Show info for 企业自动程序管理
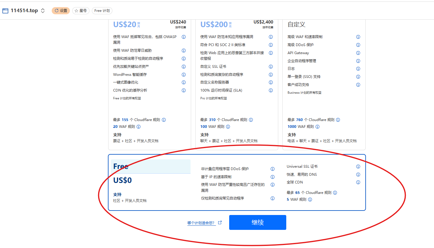434x248 pixels. (x=358, y=61)
